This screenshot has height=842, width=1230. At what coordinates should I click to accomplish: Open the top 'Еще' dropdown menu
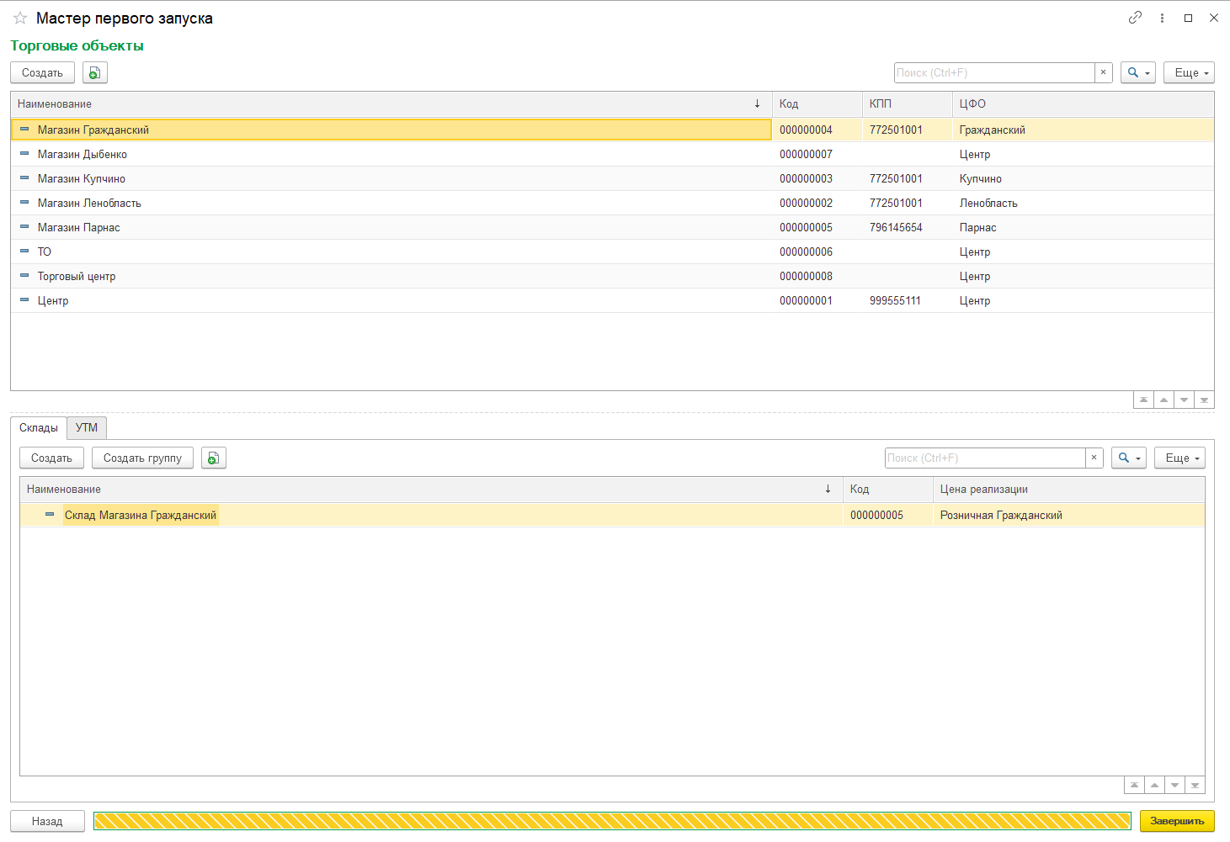pos(1189,73)
